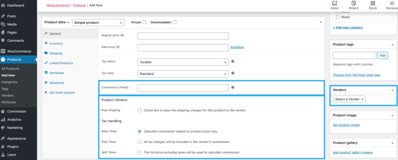Click Add product gallery images link
Image resolution: width=398 pixels, height=160 pixels.
coord(353,152)
